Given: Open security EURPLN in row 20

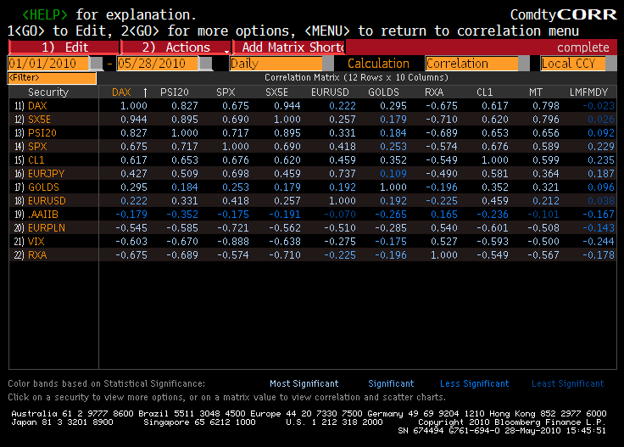Looking at the screenshot, I should [46, 227].
